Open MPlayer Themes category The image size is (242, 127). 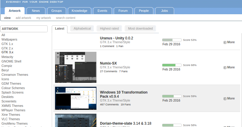(13, 110)
